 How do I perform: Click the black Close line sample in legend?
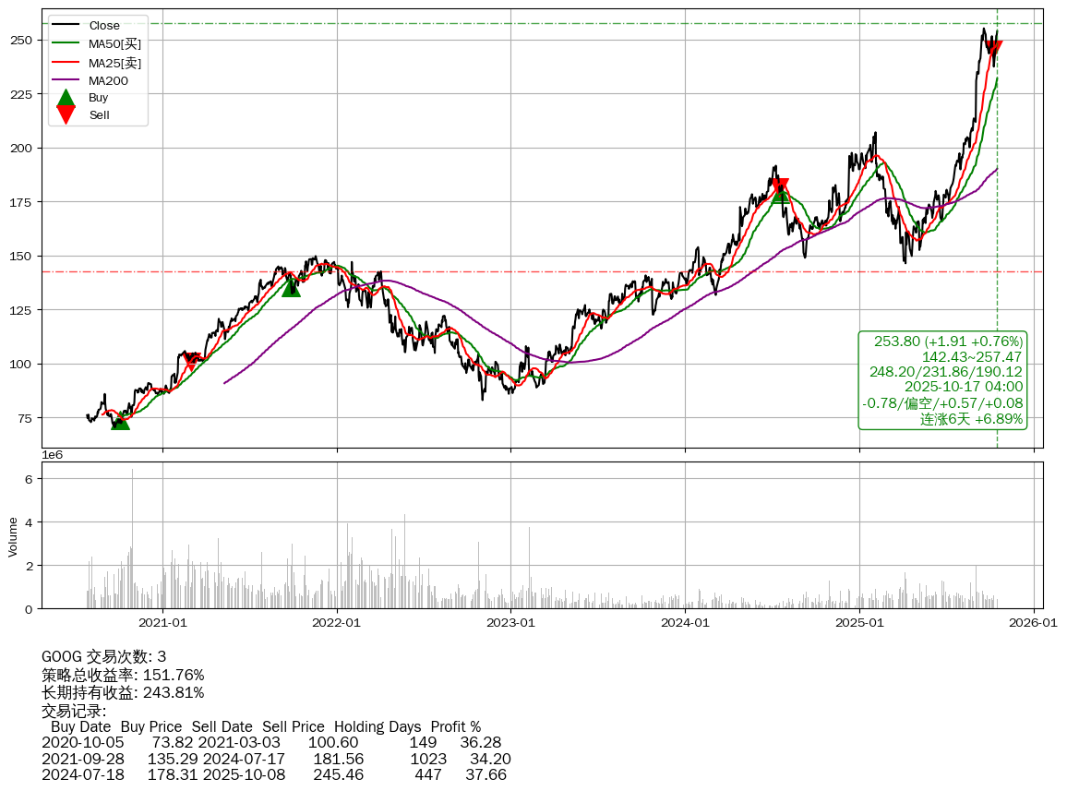pos(66,26)
